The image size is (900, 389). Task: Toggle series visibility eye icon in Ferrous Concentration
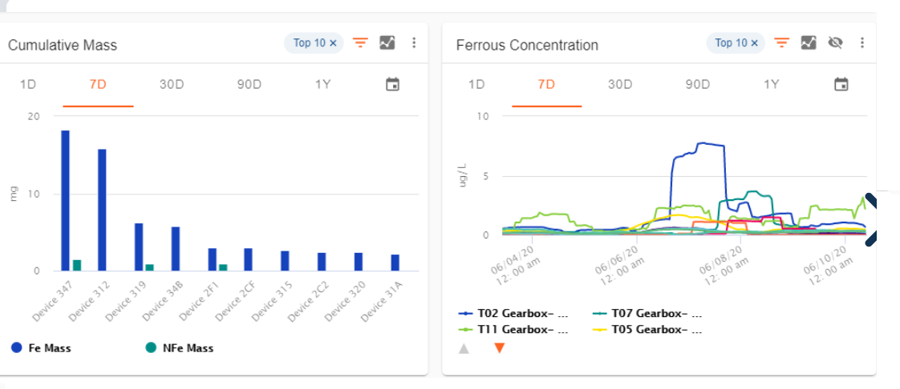[835, 42]
